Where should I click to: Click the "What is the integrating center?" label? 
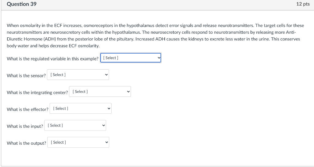coord(37,92)
